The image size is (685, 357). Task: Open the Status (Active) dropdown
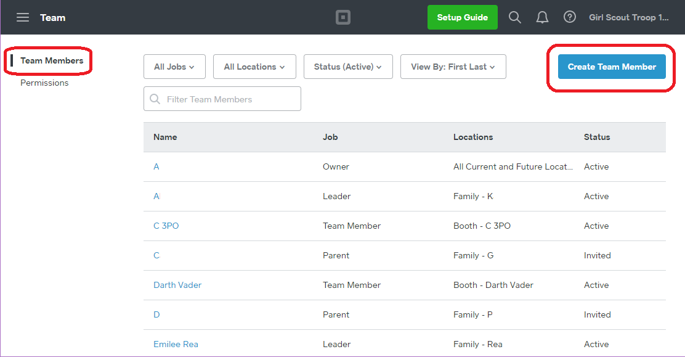(348, 67)
